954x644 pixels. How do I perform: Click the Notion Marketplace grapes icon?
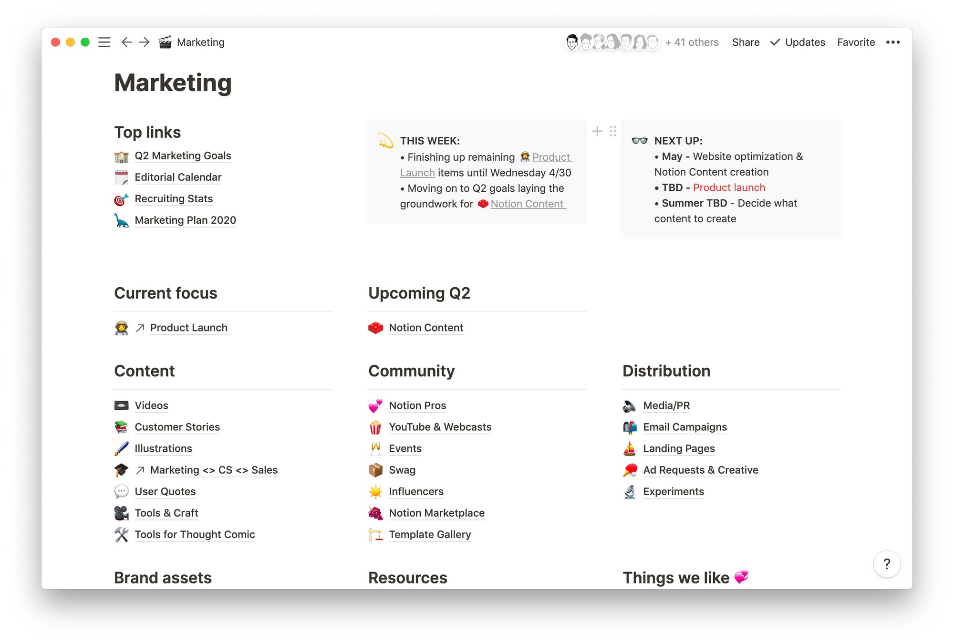(375, 513)
